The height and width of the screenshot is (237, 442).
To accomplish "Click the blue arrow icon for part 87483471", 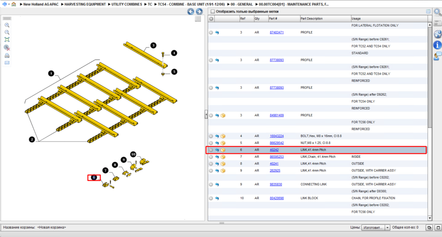I will (x=217, y=33).
